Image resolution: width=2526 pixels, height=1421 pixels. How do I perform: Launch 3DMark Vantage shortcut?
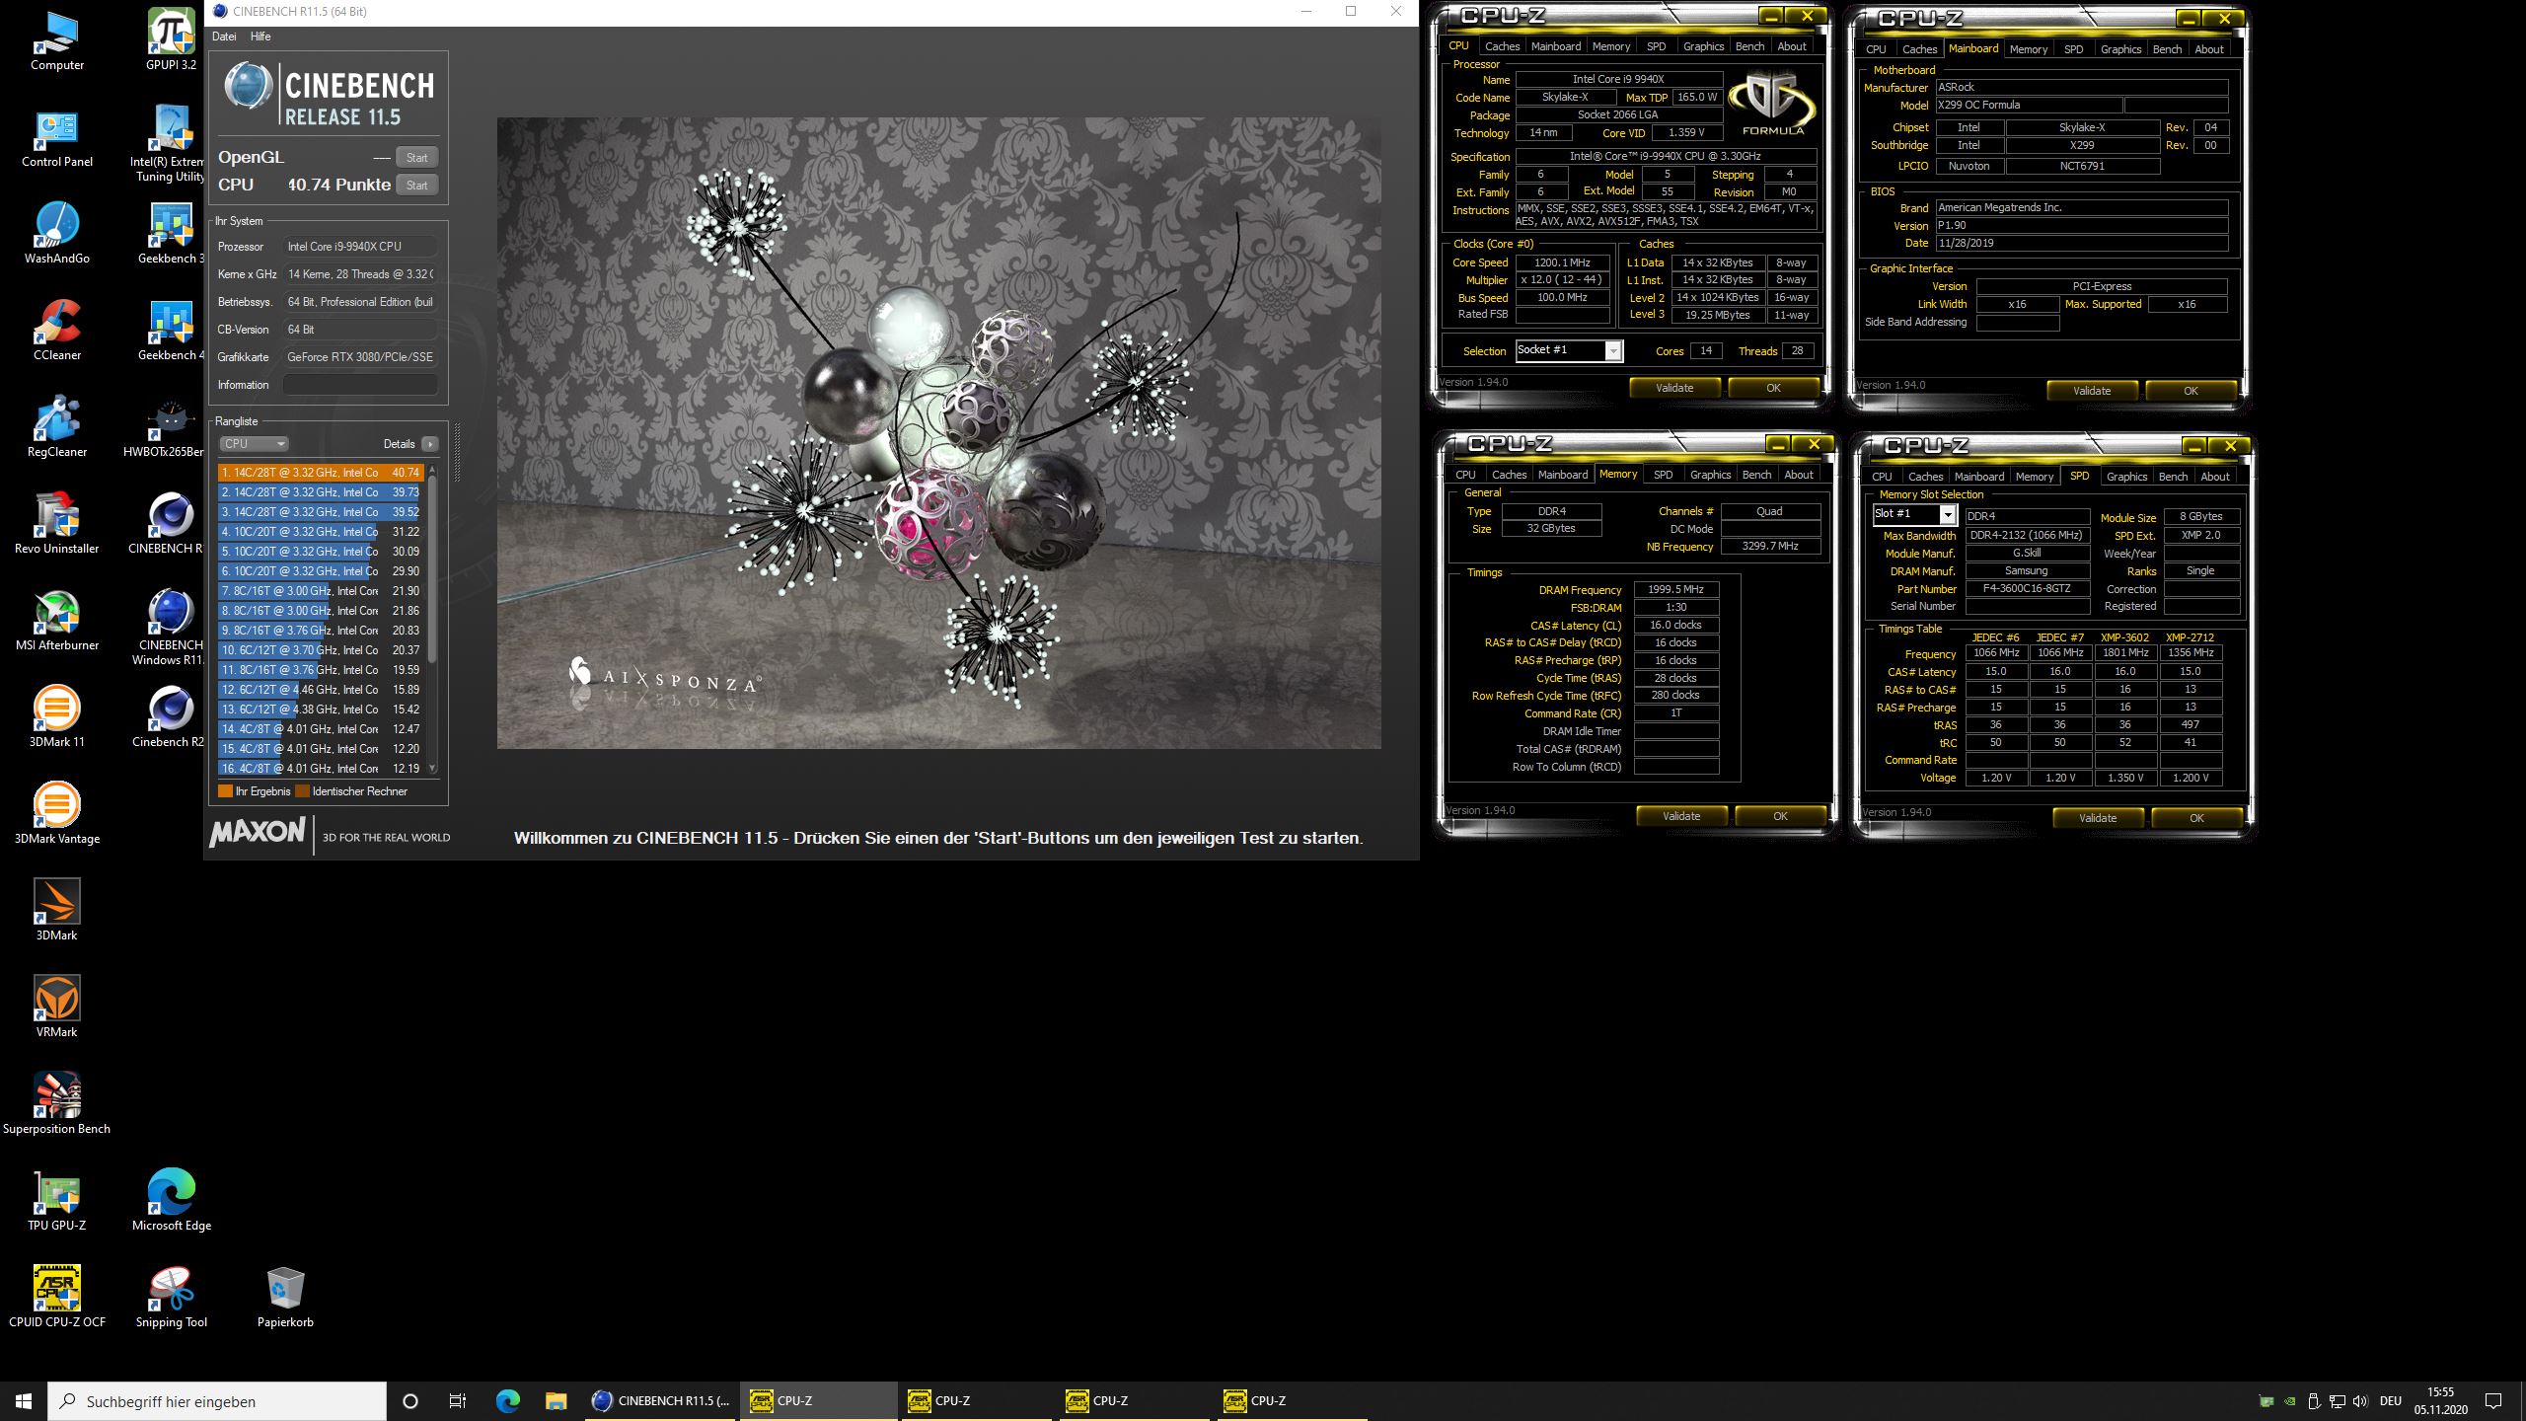click(x=56, y=815)
